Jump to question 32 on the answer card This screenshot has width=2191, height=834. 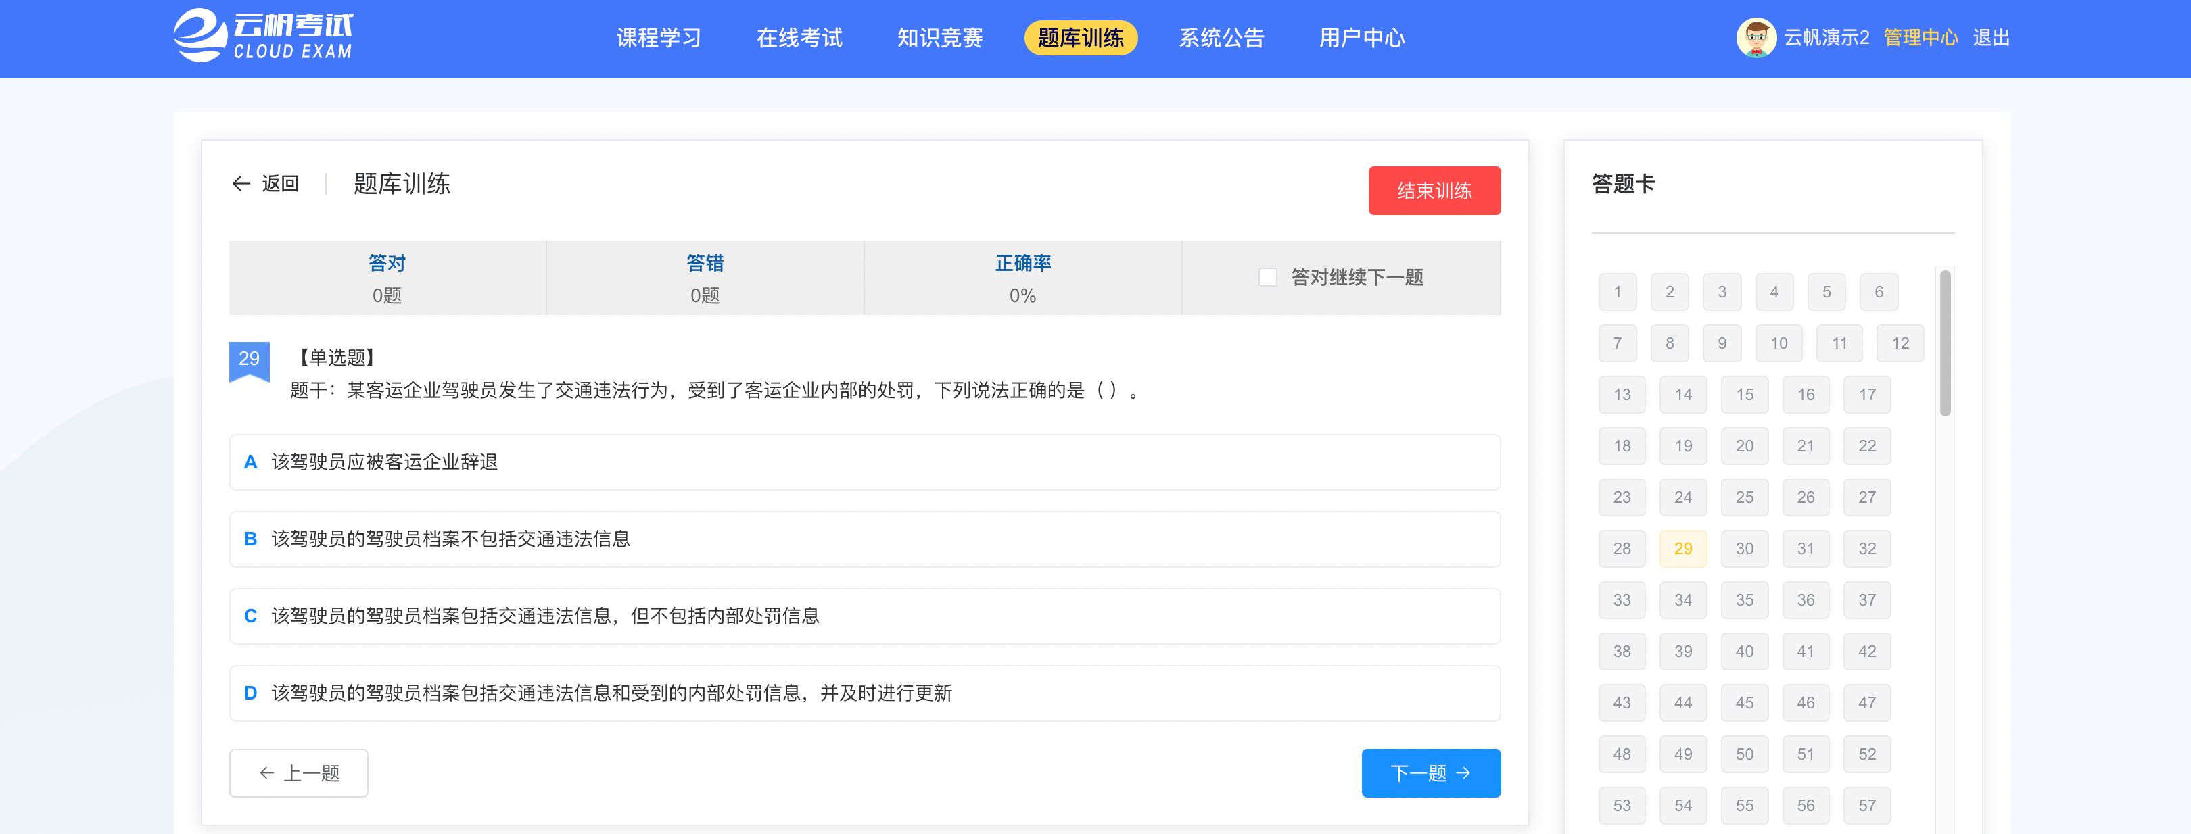[x=1867, y=549]
